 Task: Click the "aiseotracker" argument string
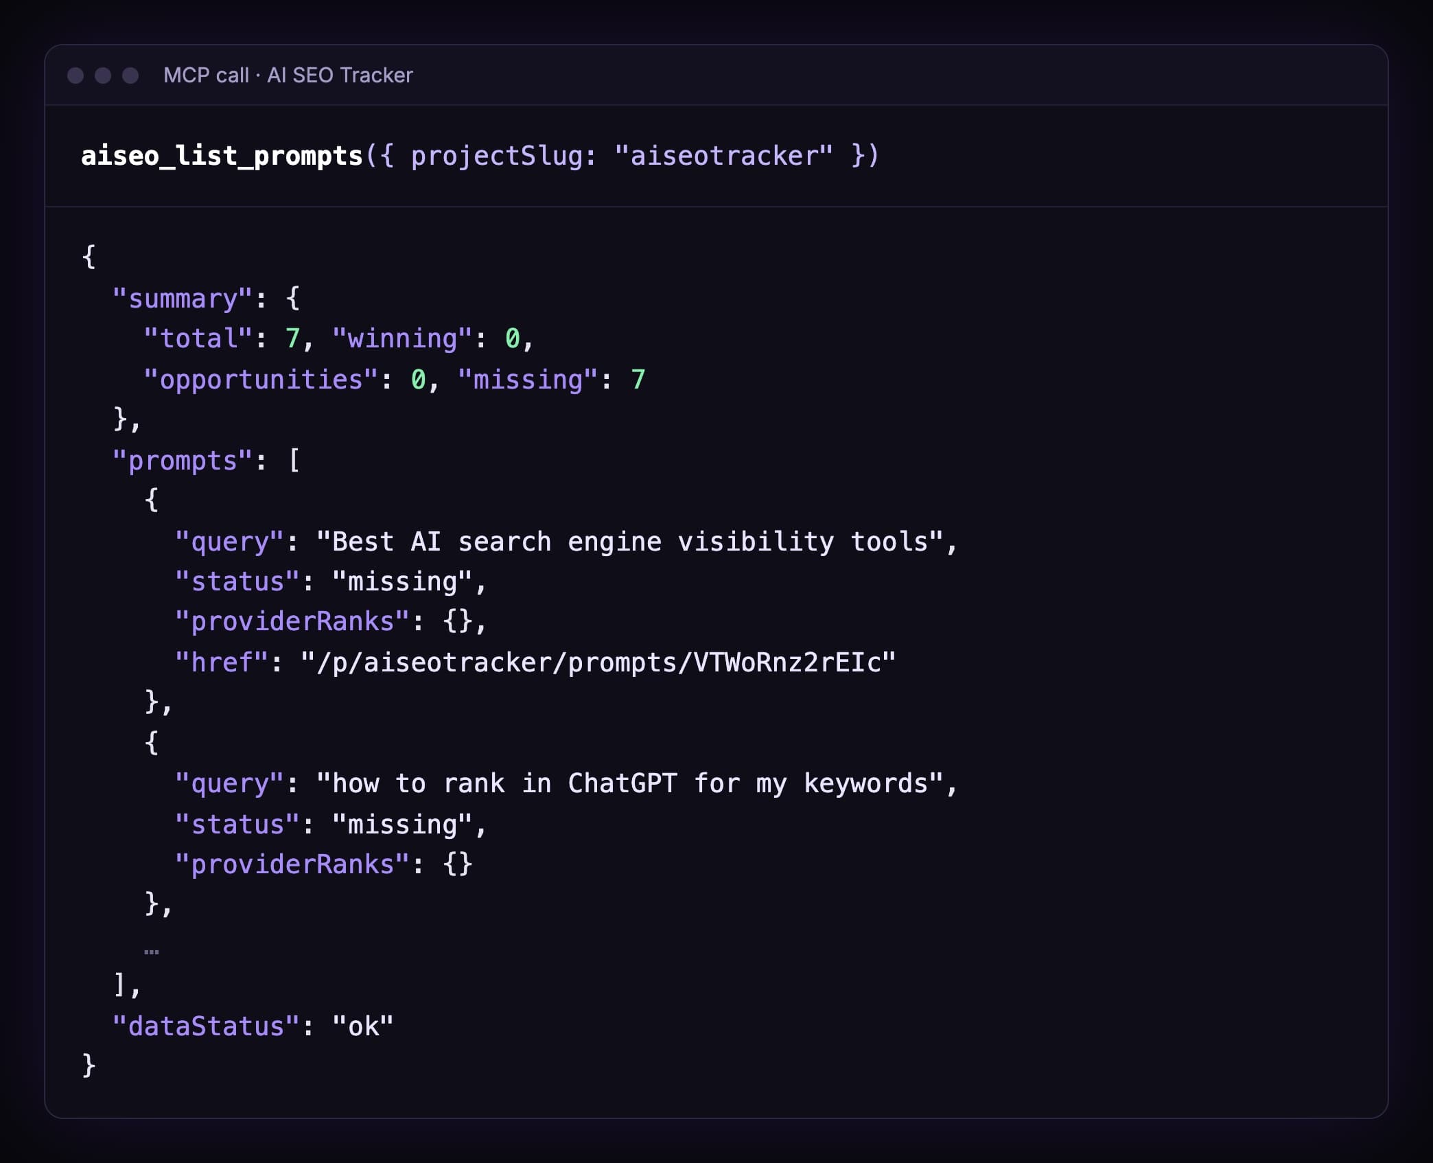723,156
